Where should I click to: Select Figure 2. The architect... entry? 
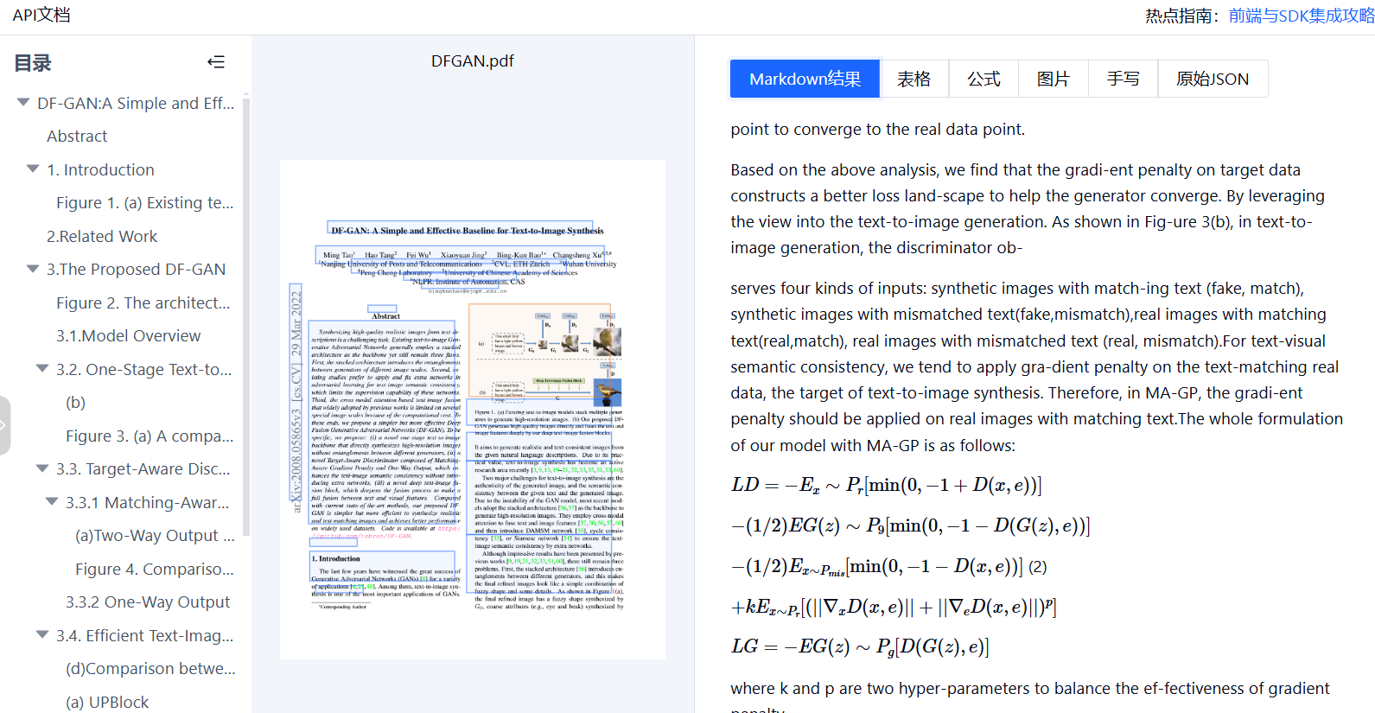pos(143,302)
